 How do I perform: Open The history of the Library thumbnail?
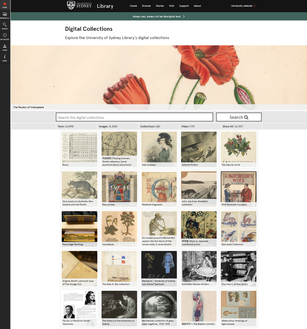pyautogui.click(x=239, y=269)
